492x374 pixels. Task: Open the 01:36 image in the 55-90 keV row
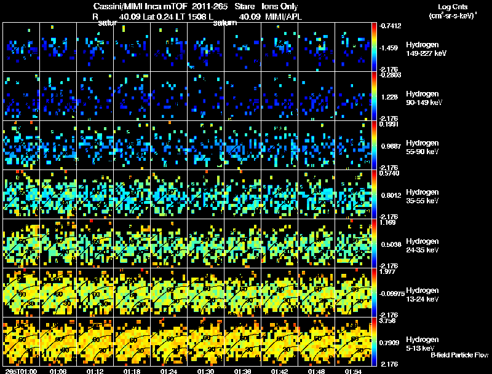pos(242,145)
